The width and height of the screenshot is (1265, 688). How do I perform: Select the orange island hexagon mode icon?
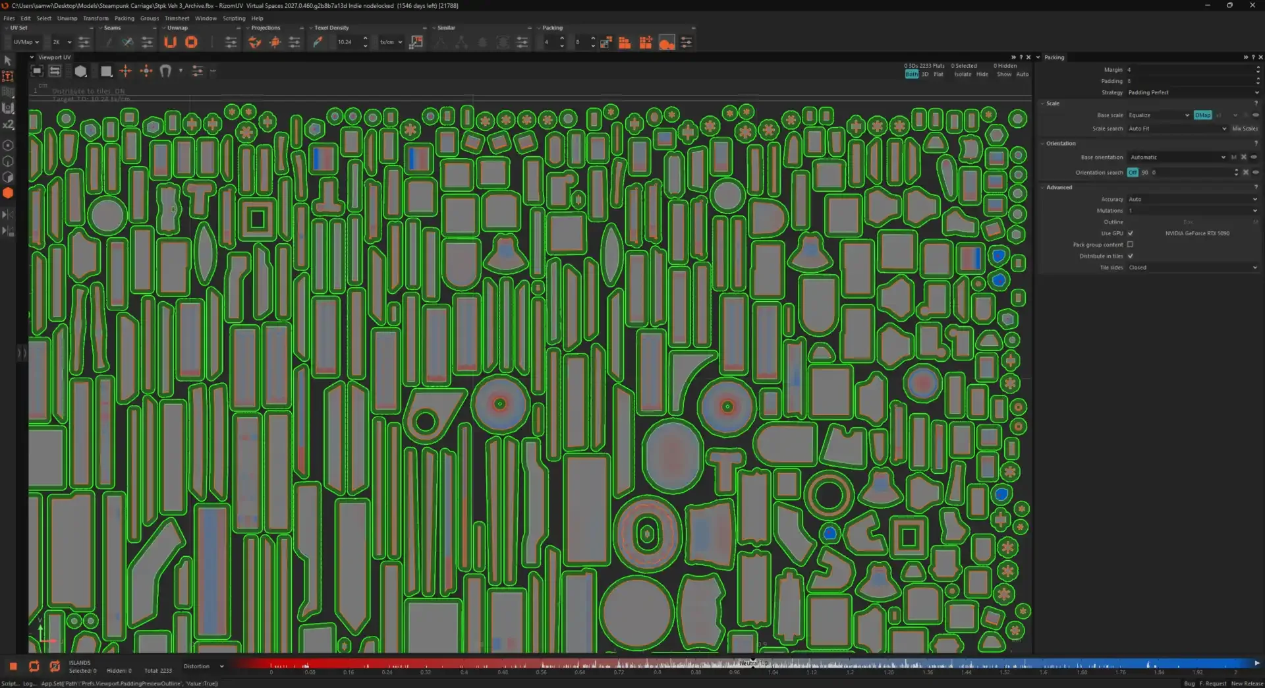pyautogui.click(x=8, y=193)
